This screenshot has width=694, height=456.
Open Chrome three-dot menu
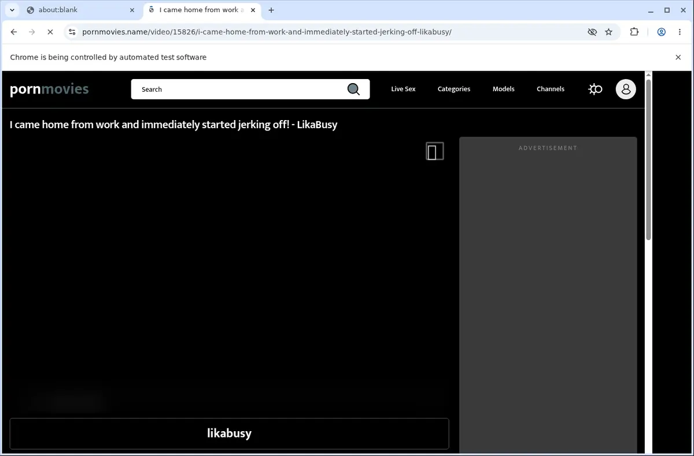click(x=680, y=32)
